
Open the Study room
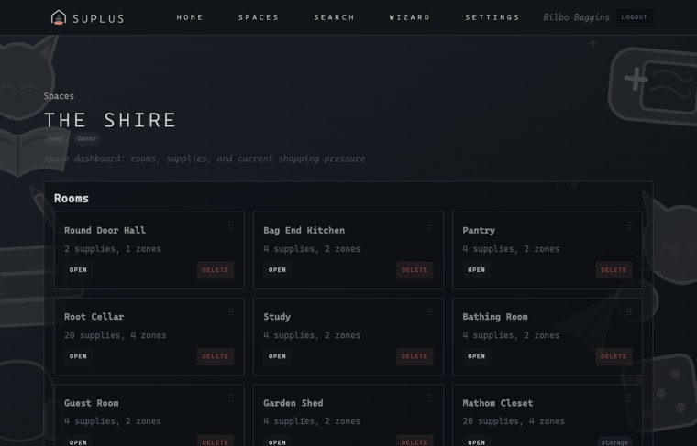coord(277,356)
